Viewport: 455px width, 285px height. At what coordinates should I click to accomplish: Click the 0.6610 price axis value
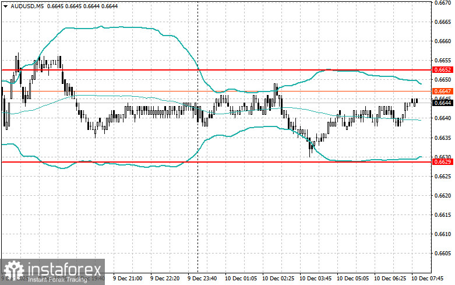coord(443,234)
